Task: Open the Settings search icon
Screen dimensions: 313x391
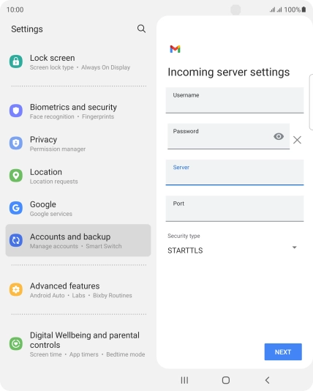Action: click(x=141, y=29)
